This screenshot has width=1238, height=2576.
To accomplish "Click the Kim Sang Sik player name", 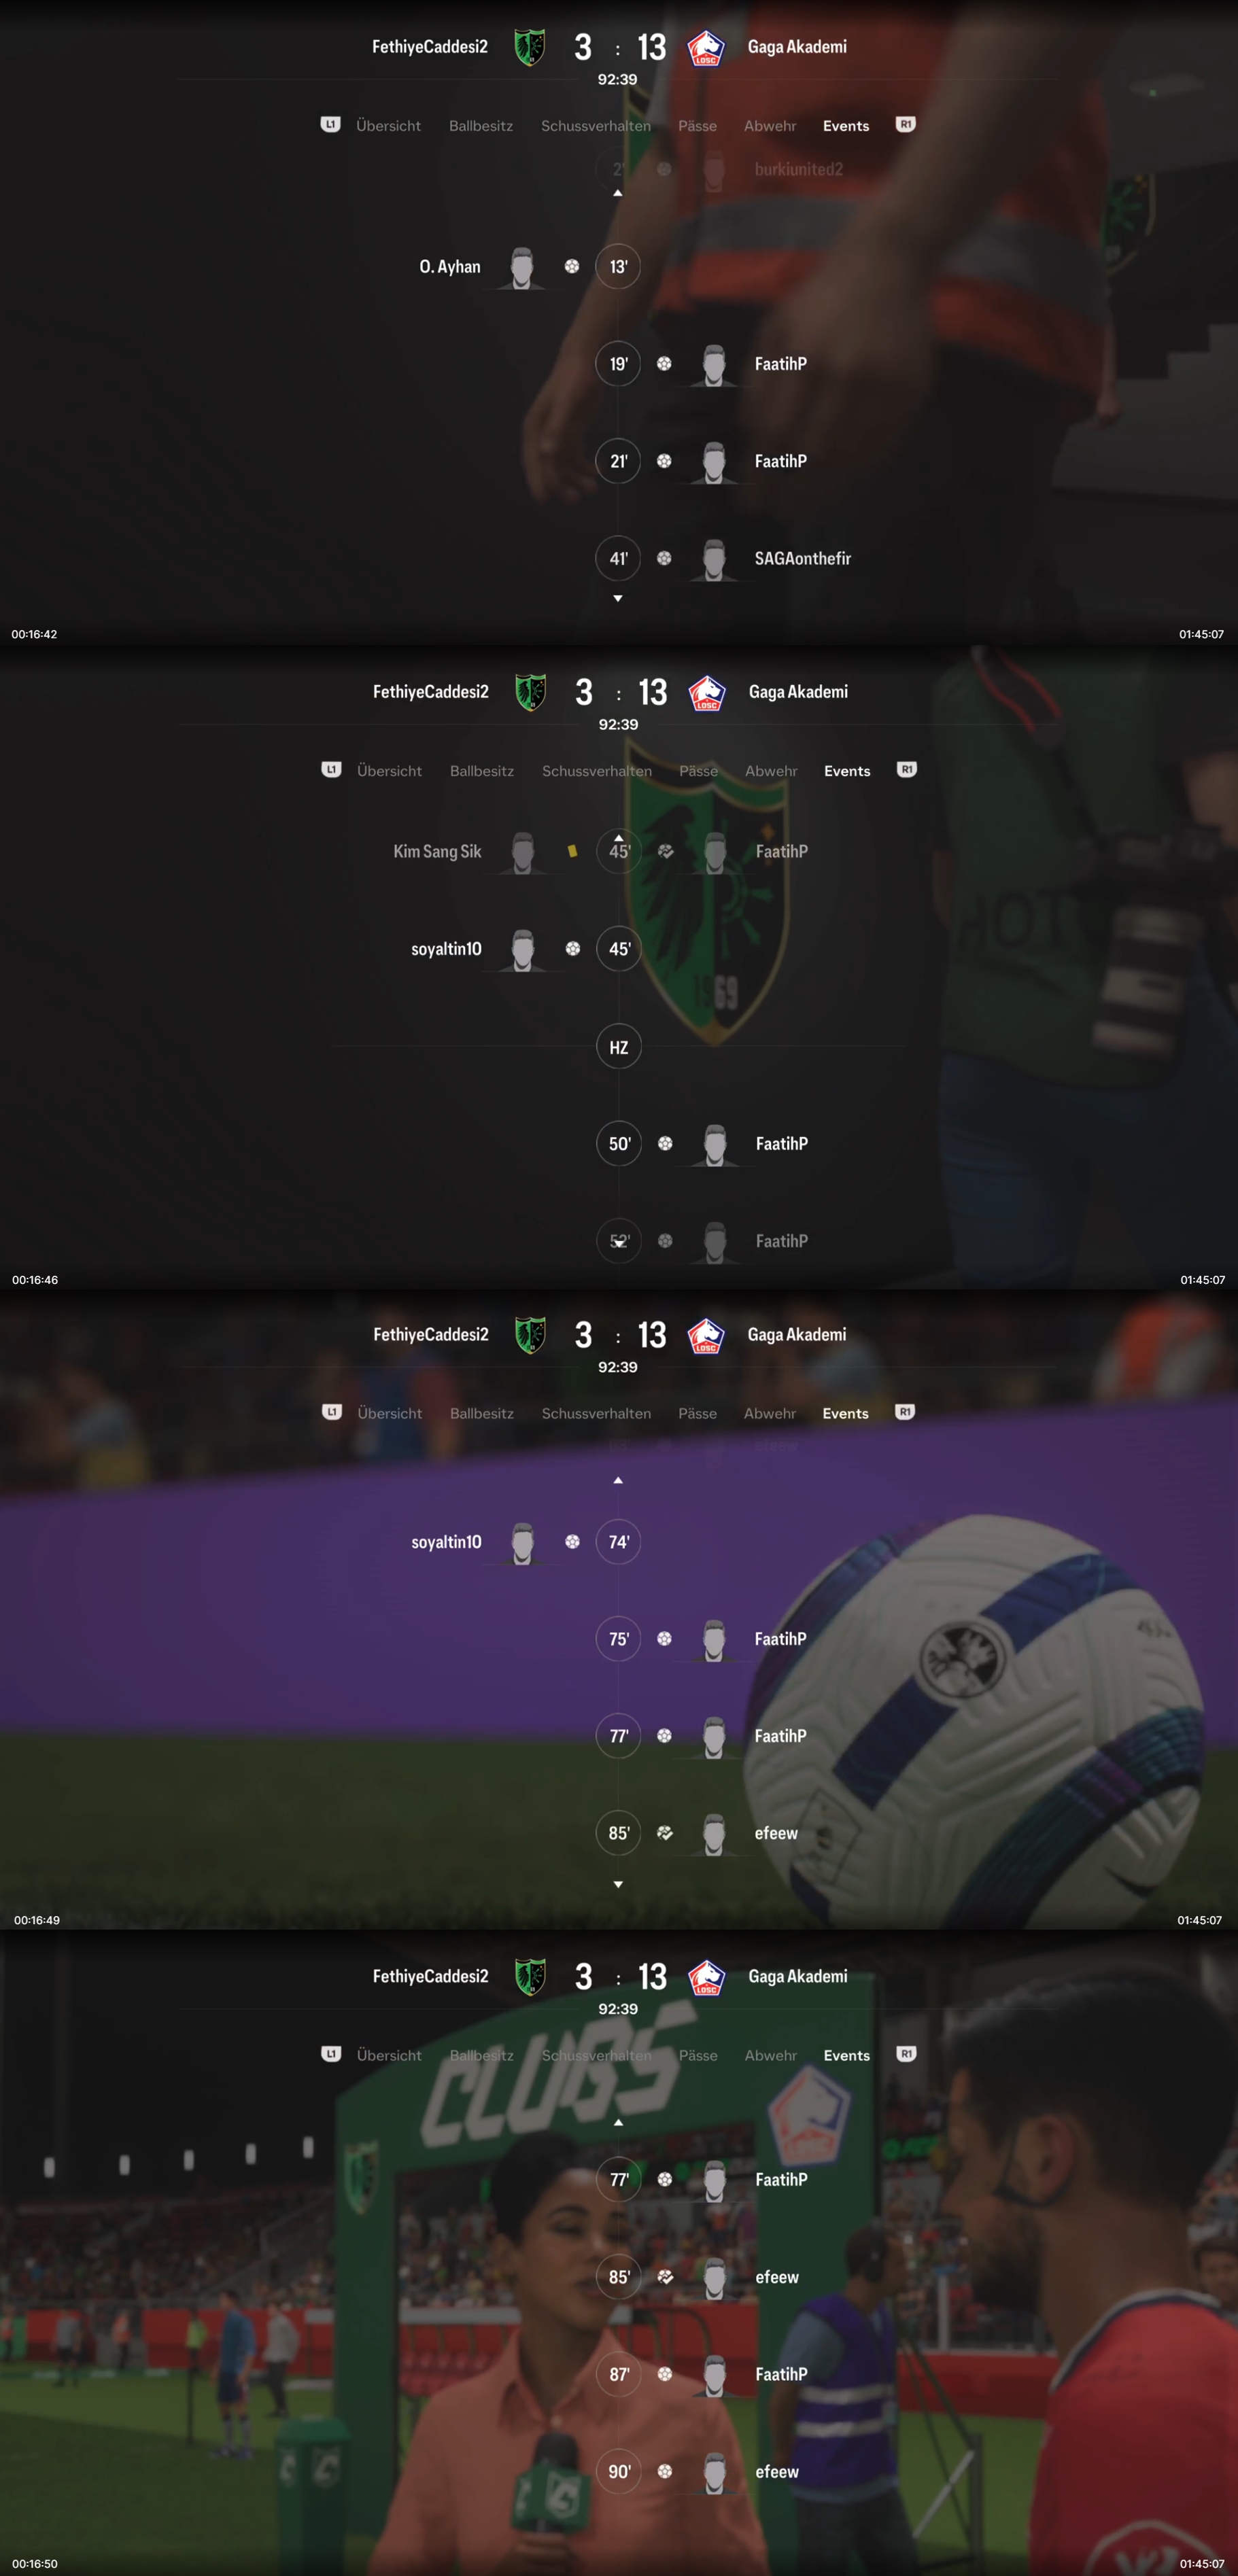I will [437, 852].
